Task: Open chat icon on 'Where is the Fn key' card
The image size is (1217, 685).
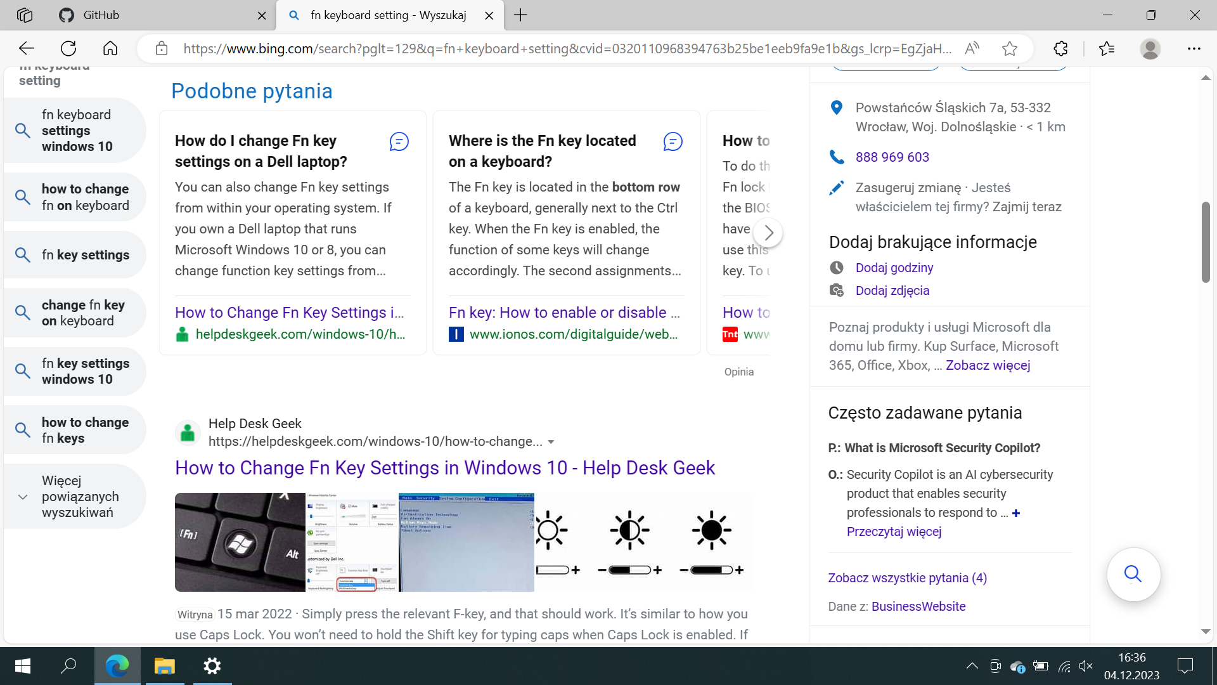Action: 673,141
